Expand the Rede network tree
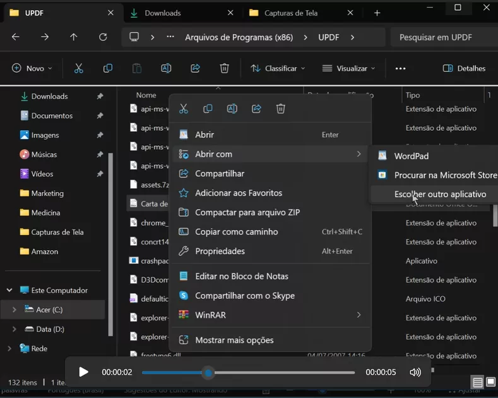 click(x=9, y=349)
